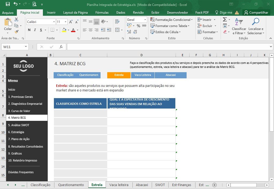Cut selection with the scissors icon
The height and width of the screenshot is (189, 274).
click(16, 19)
